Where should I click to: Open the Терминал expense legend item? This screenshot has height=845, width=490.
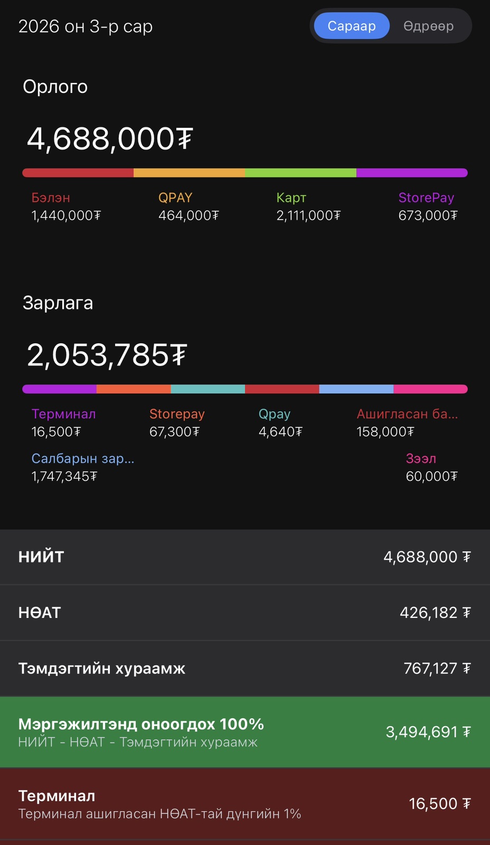coord(63,414)
